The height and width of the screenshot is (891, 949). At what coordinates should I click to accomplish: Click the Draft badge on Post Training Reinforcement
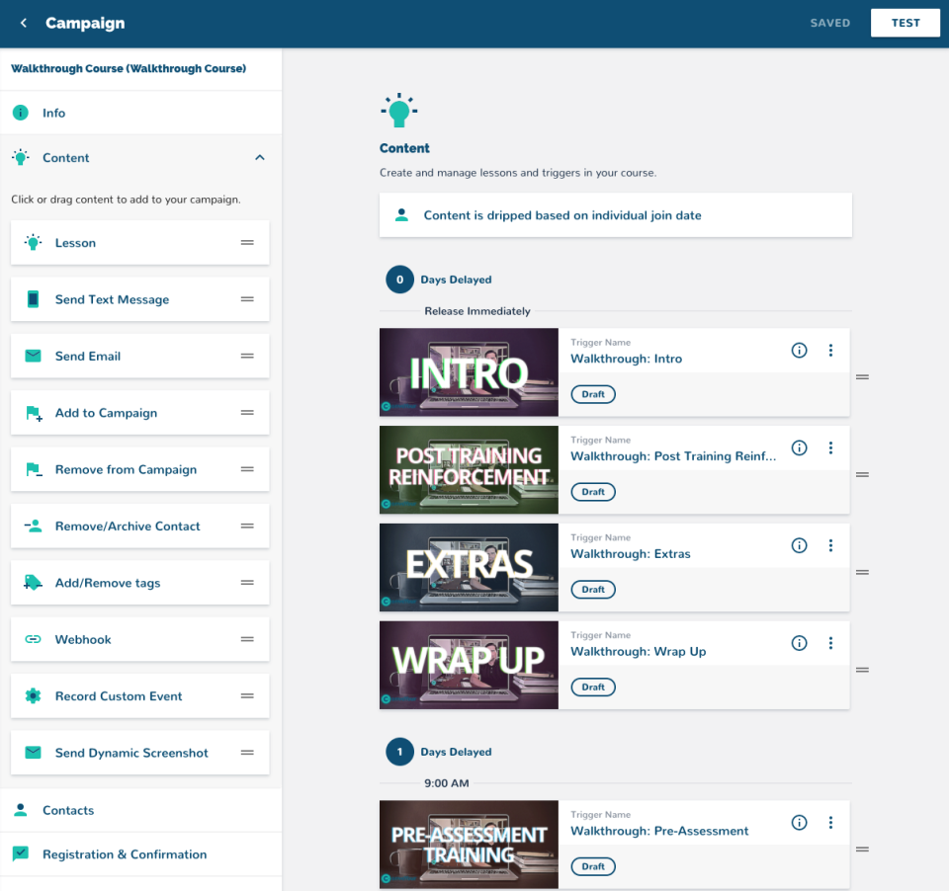(593, 492)
